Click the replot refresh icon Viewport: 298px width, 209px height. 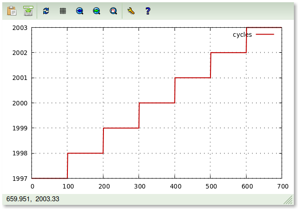point(46,11)
